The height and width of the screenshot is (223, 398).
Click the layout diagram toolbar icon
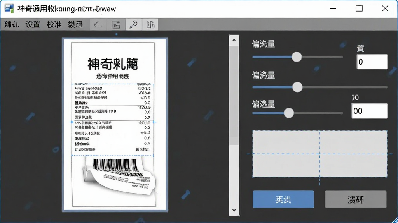tap(116, 24)
